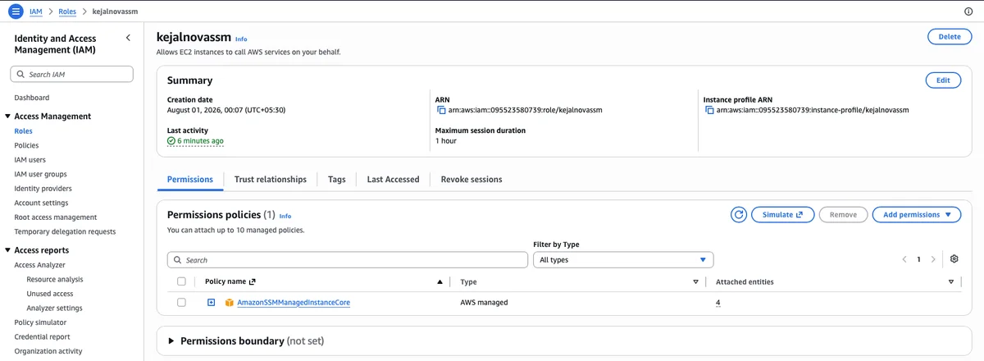Go to next page of policies
This screenshot has width=984, height=361.
[933, 259]
